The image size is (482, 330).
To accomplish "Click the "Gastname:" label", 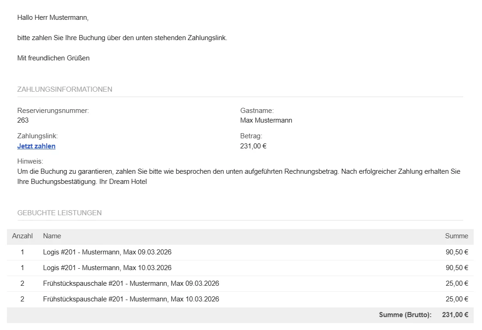I will [x=257, y=111].
